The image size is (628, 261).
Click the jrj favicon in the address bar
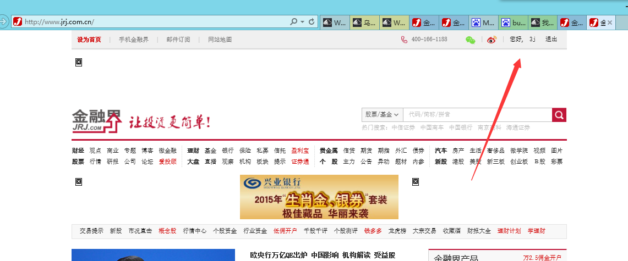(x=18, y=22)
